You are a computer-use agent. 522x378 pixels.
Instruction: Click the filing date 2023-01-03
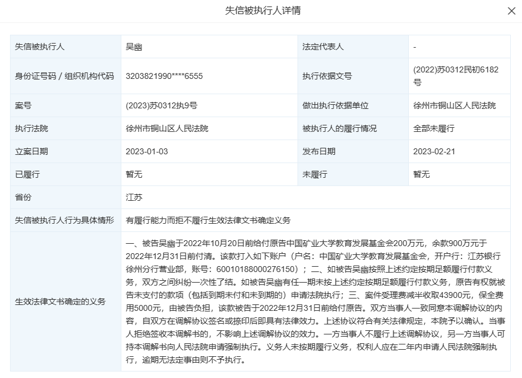coord(147,151)
